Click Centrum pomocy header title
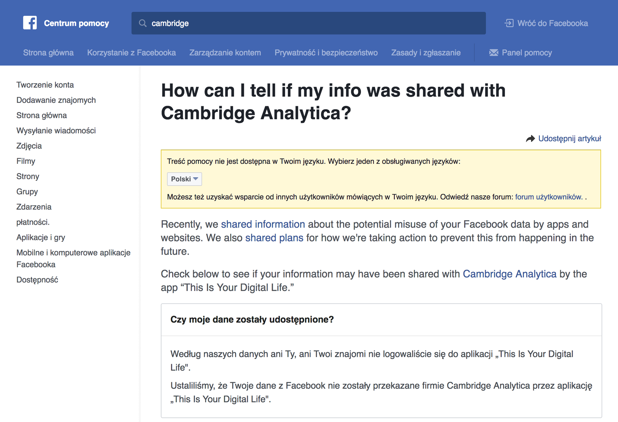This screenshot has width=618, height=422. [76, 23]
